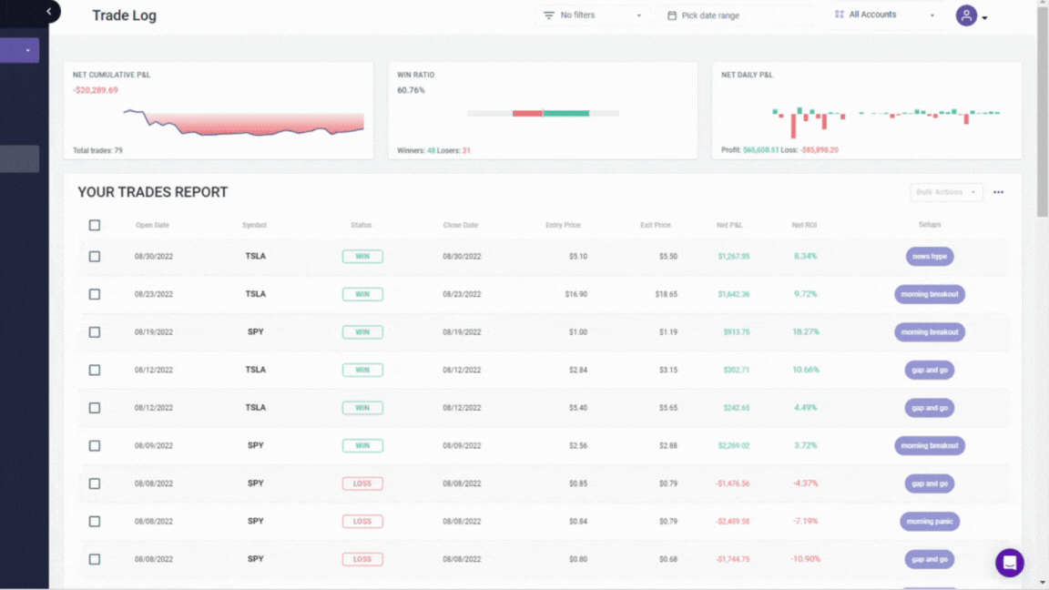Click the -$20,289.69 cumulative P&L value
Image resolution: width=1049 pixels, height=590 pixels.
(x=95, y=90)
